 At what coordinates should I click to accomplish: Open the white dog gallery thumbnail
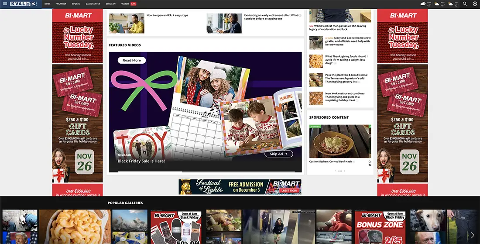pyautogui.click(x=428, y=220)
